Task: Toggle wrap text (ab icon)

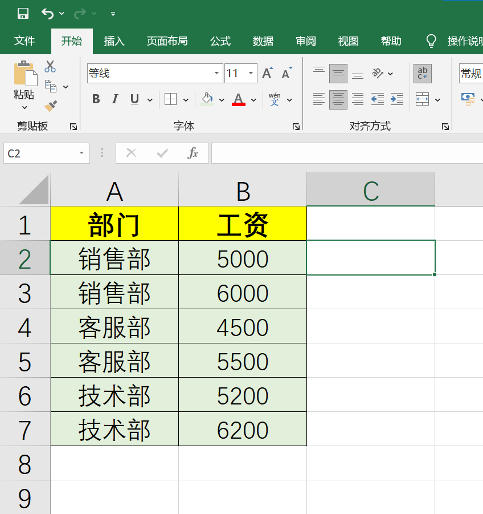Action: [x=423, y=74]
